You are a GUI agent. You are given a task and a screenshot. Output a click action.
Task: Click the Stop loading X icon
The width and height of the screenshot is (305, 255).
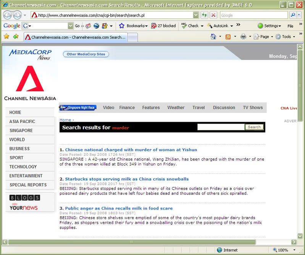tap(213, 15)
